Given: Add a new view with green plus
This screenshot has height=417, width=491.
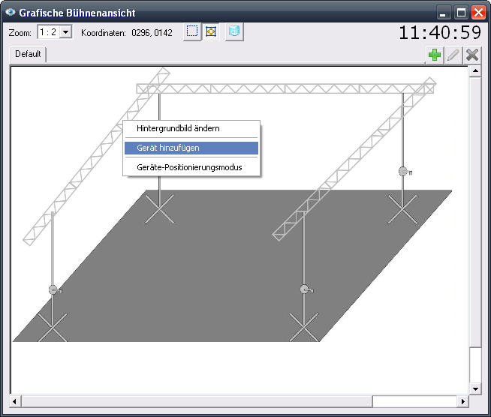Looking at the screenshot, I should 435,55.
